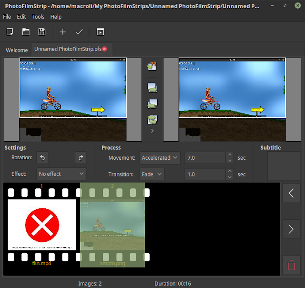Click the movement duration field 7.0

tap(205, 158)
